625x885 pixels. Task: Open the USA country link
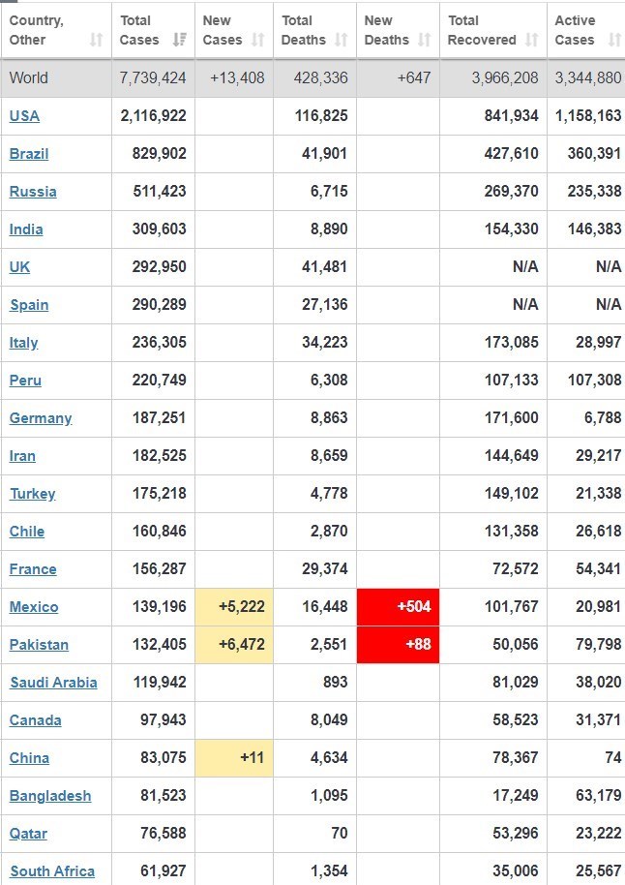24,116
